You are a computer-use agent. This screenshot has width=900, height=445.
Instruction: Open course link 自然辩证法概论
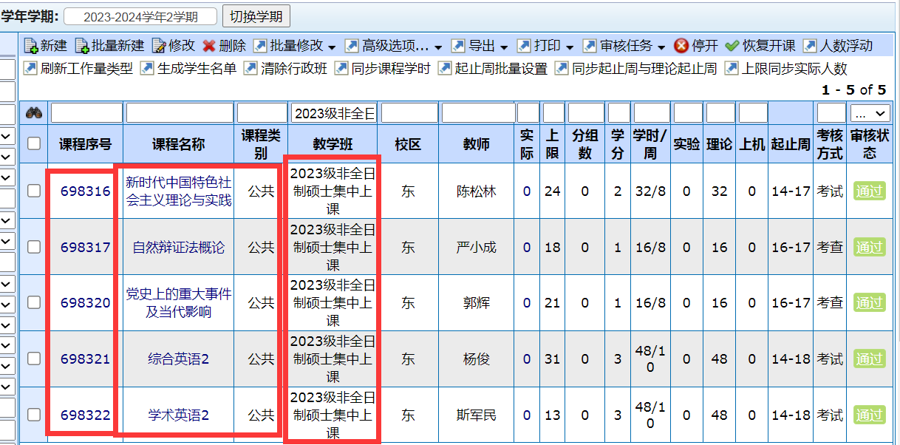pos(178,247)
